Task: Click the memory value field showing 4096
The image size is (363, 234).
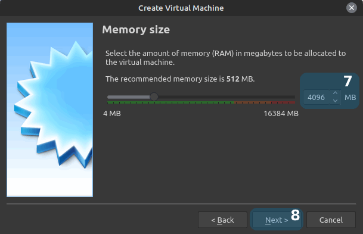Action: coord(317,97)
